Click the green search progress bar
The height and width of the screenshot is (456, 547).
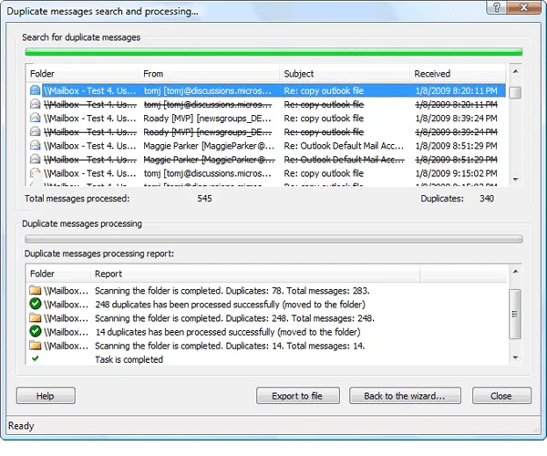tap(273, 52)
